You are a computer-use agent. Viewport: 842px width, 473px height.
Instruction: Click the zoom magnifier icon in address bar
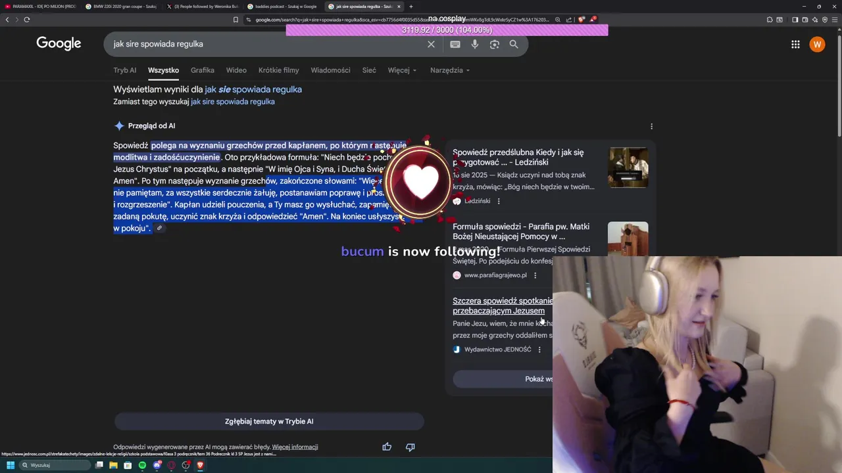pyautogui.click(x=558, y=20)
